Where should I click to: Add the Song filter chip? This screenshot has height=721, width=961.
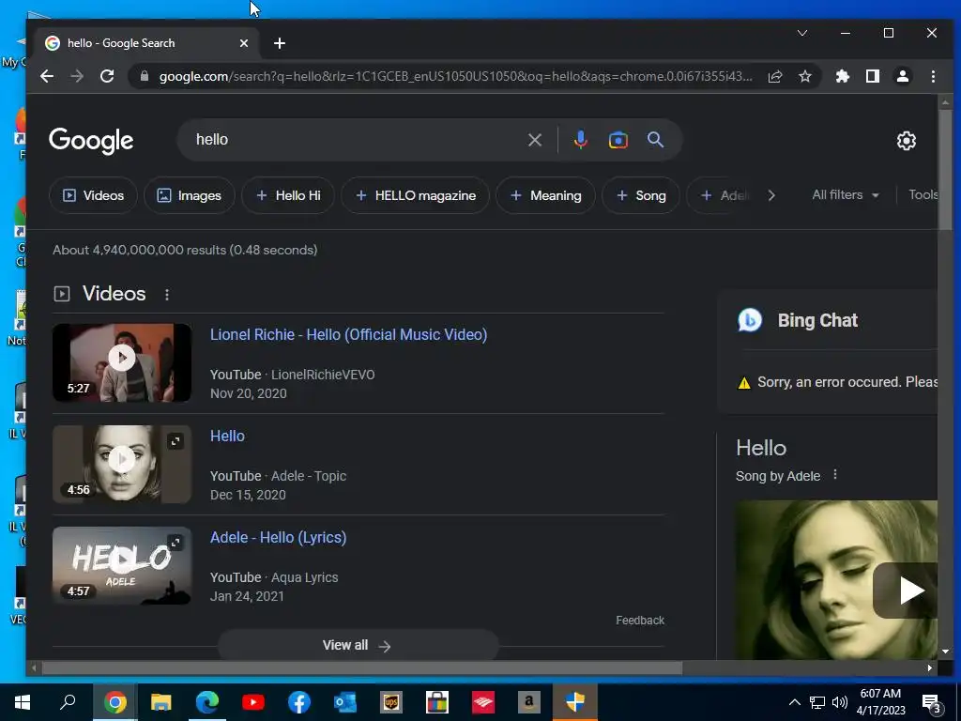(x=641, y=195)
